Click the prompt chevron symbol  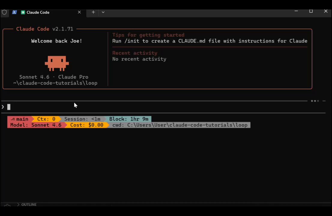tap(3, 107)
